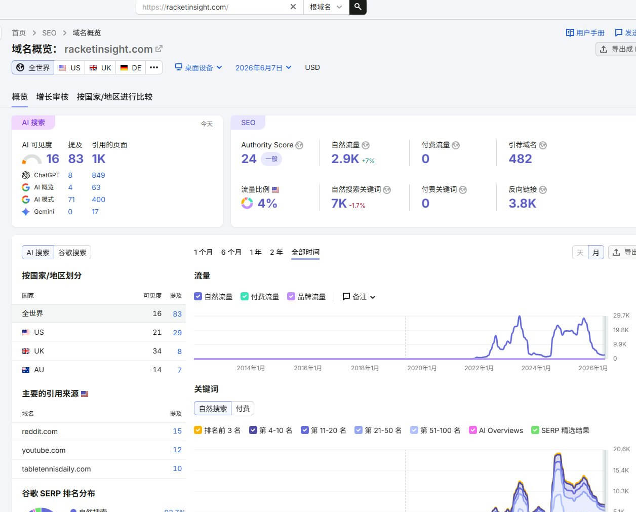
Task: Select the 自然搜索 keywords tab
Action: 213,408
